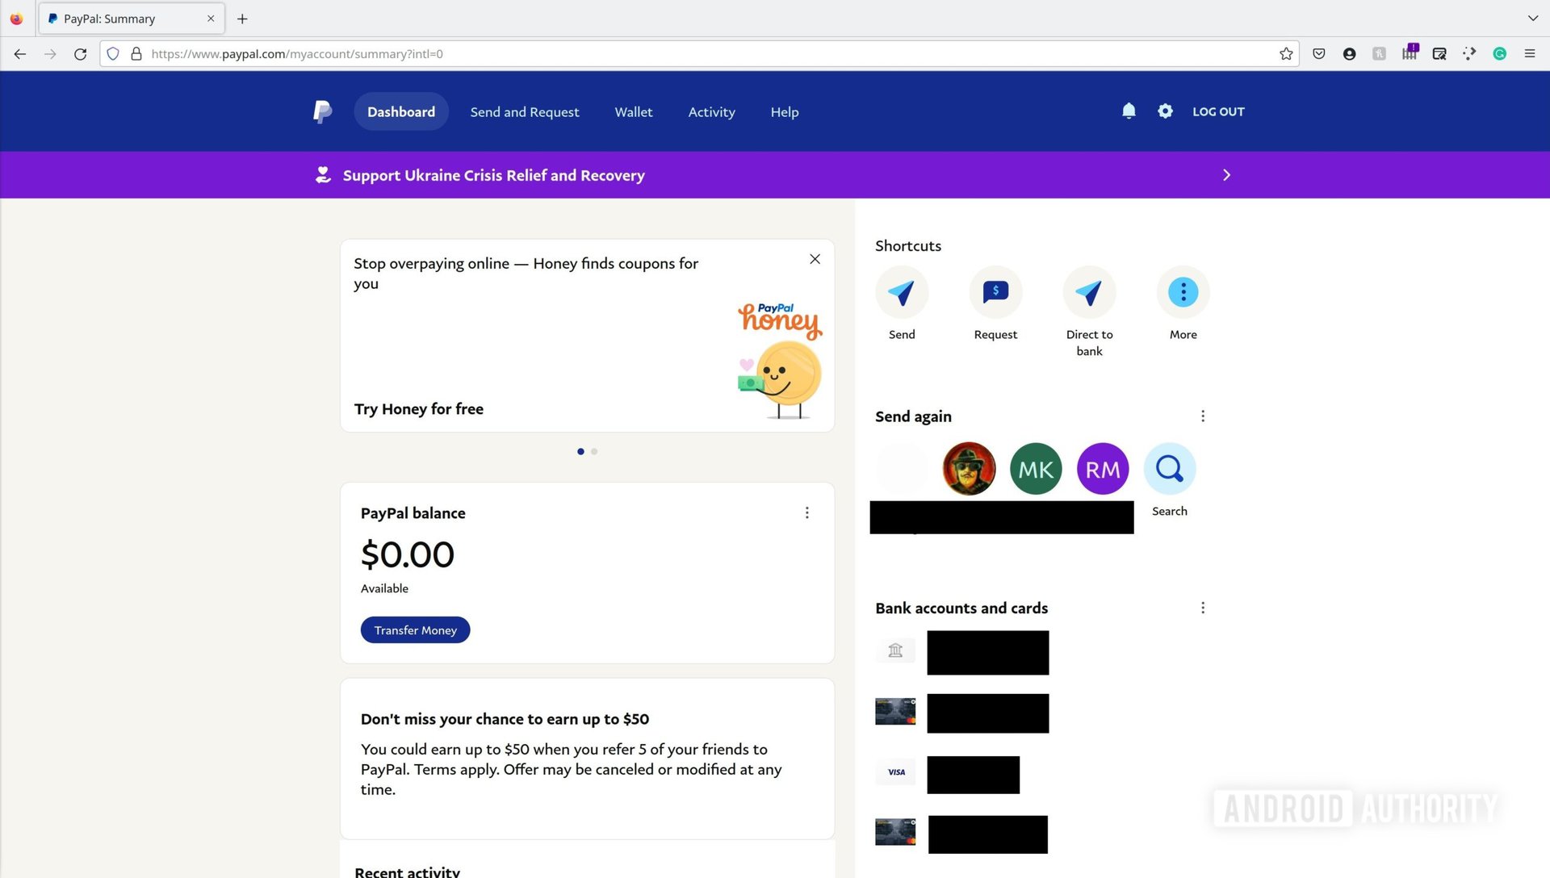The image size is (1550, 878).
Task: Click the LOG OUT button
Action: click(x=1218, y=111)
